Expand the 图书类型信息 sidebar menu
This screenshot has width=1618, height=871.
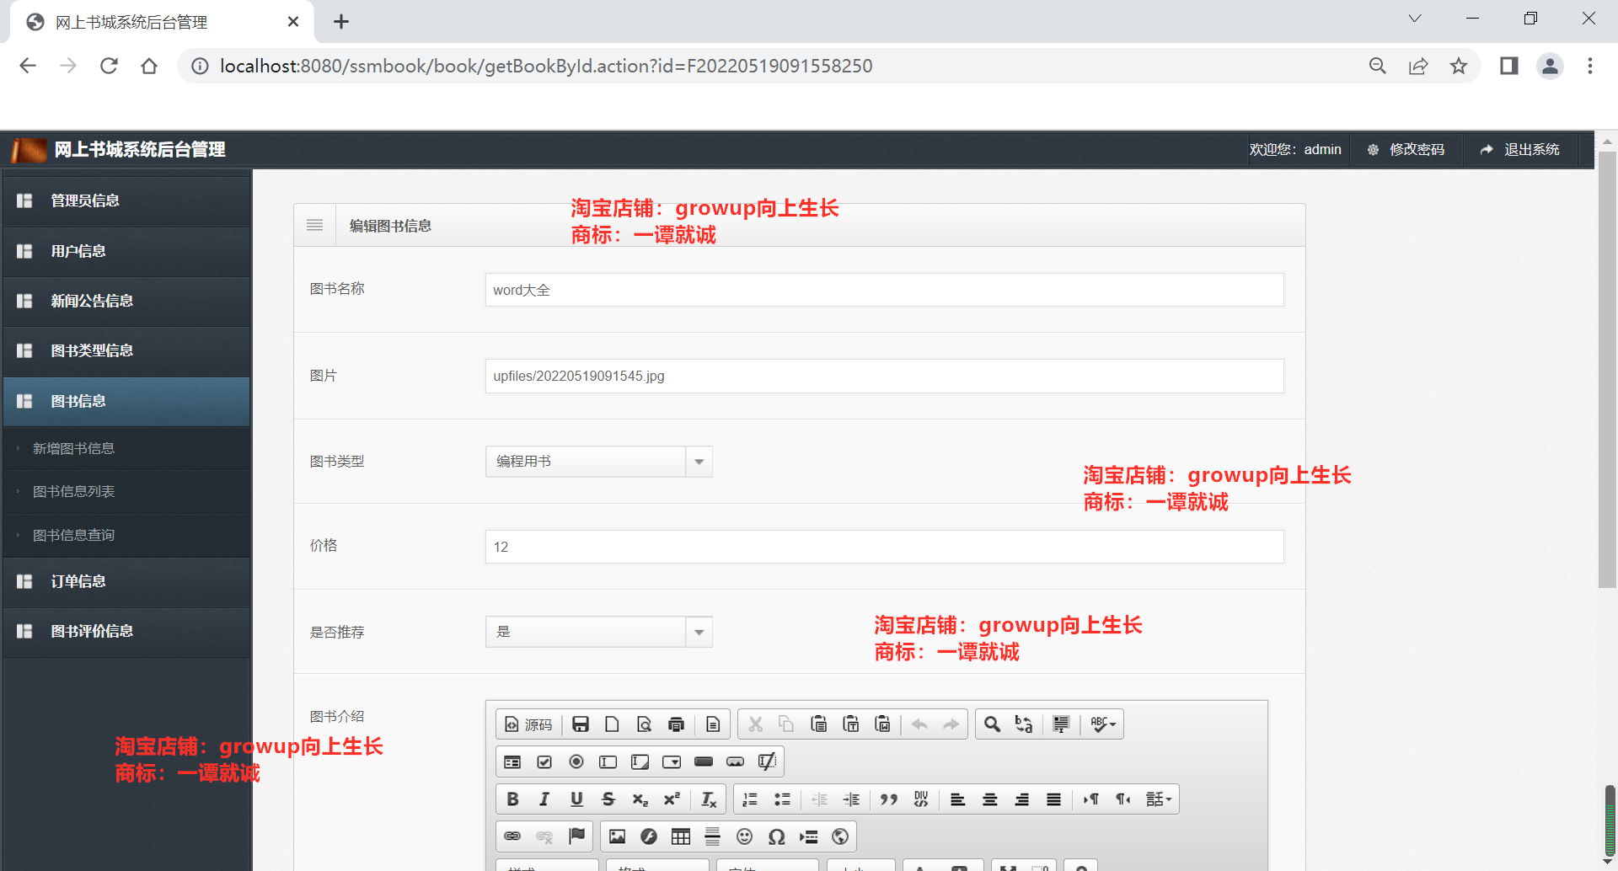tap(126, 350)
